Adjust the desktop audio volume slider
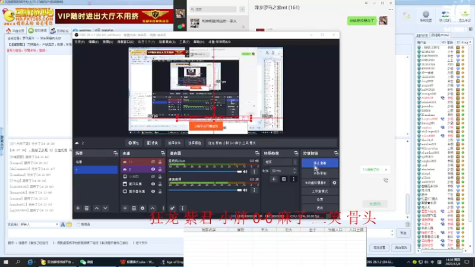This screenshot has height=267, width=475. 205,190
